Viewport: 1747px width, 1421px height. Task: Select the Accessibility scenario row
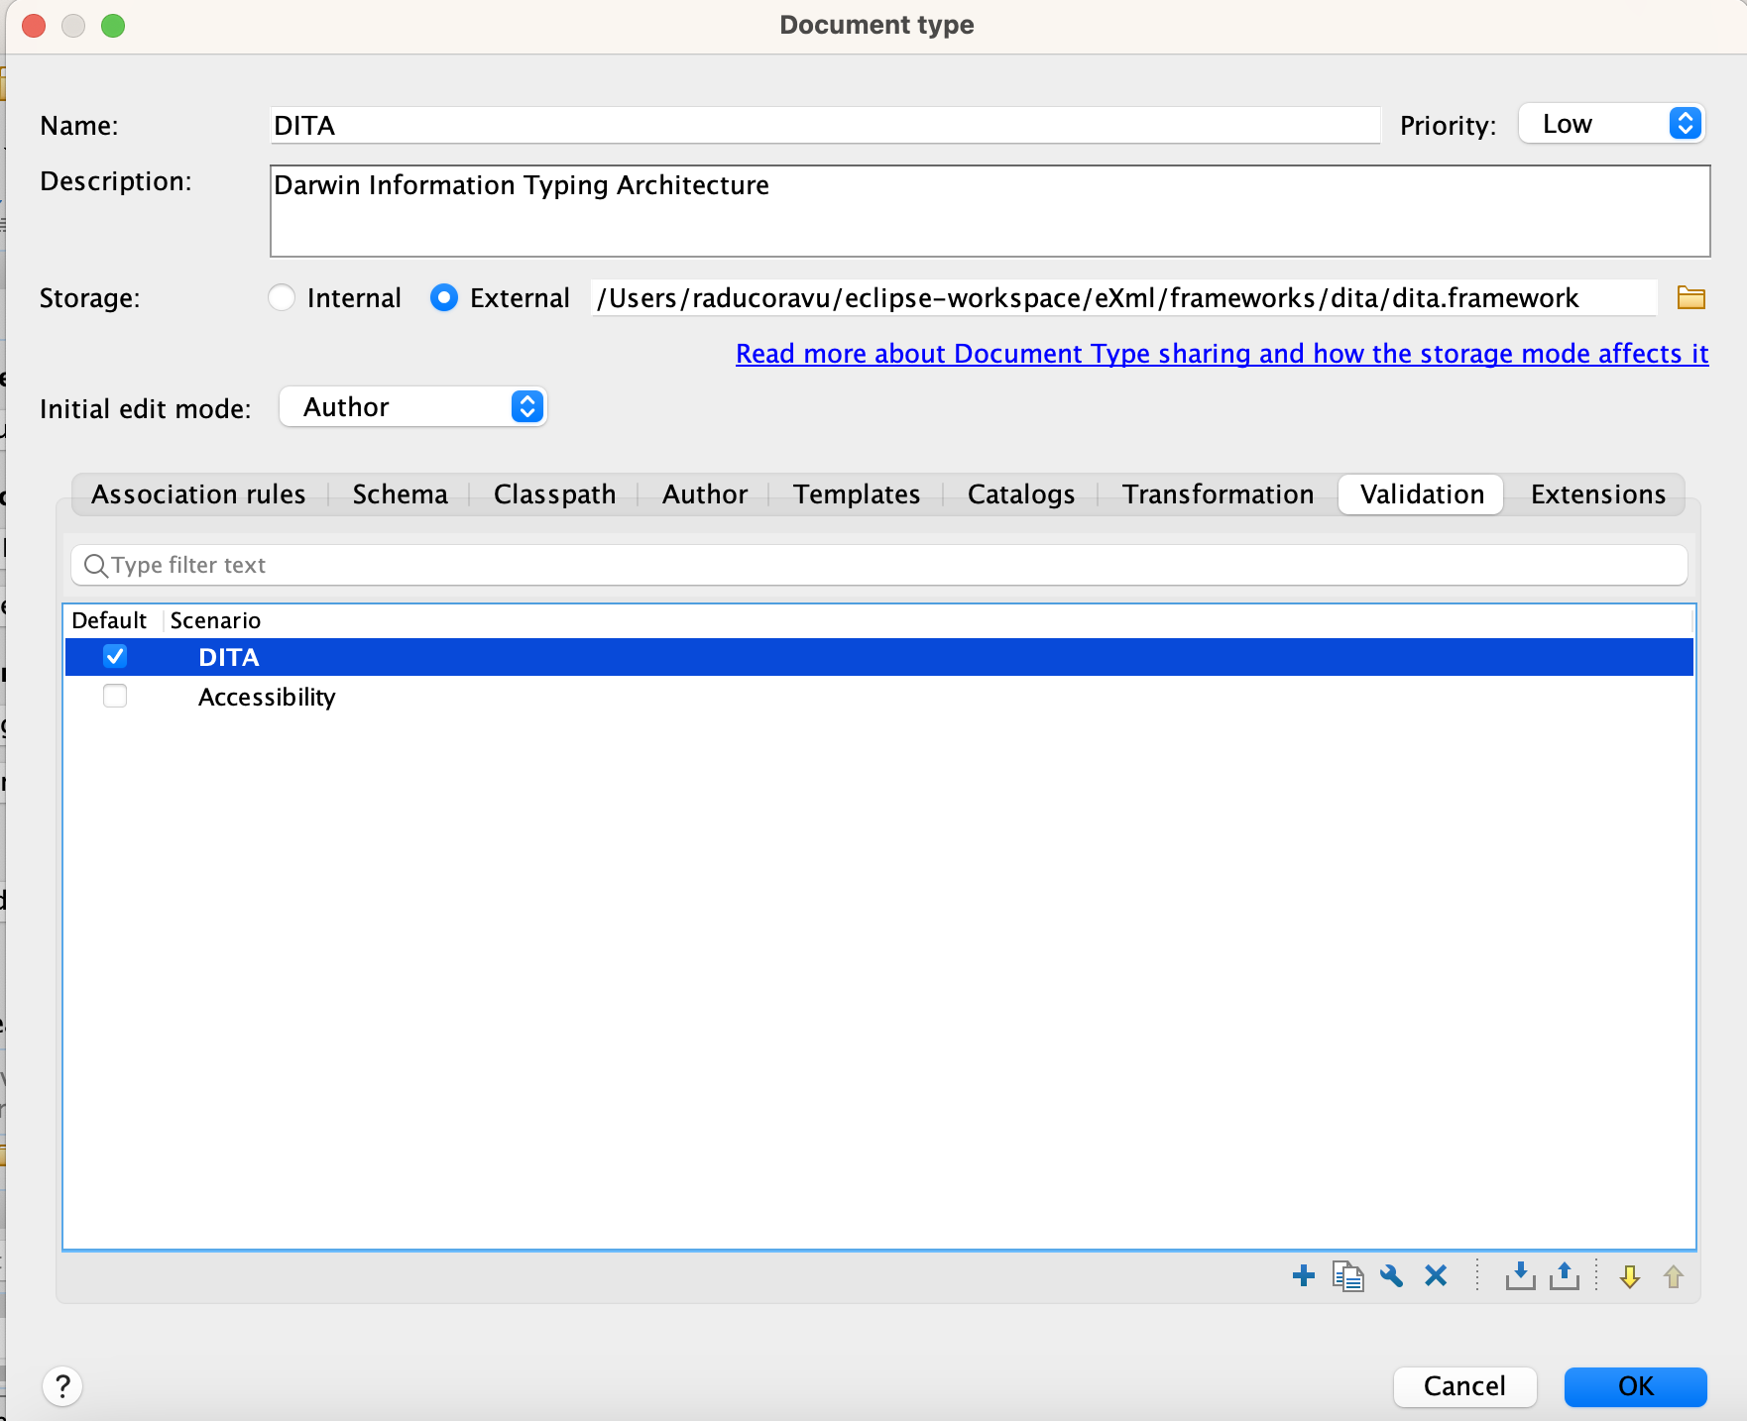click(x=878, y=697)
